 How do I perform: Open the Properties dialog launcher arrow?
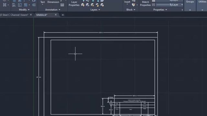[x=182, y=10]
